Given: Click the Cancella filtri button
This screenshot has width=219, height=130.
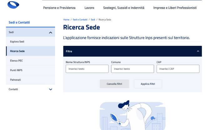Looking at the screenshot, I should coord(115,84).
